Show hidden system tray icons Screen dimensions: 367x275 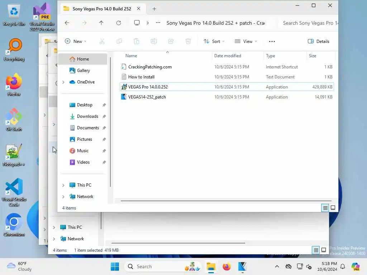(277, 266)
